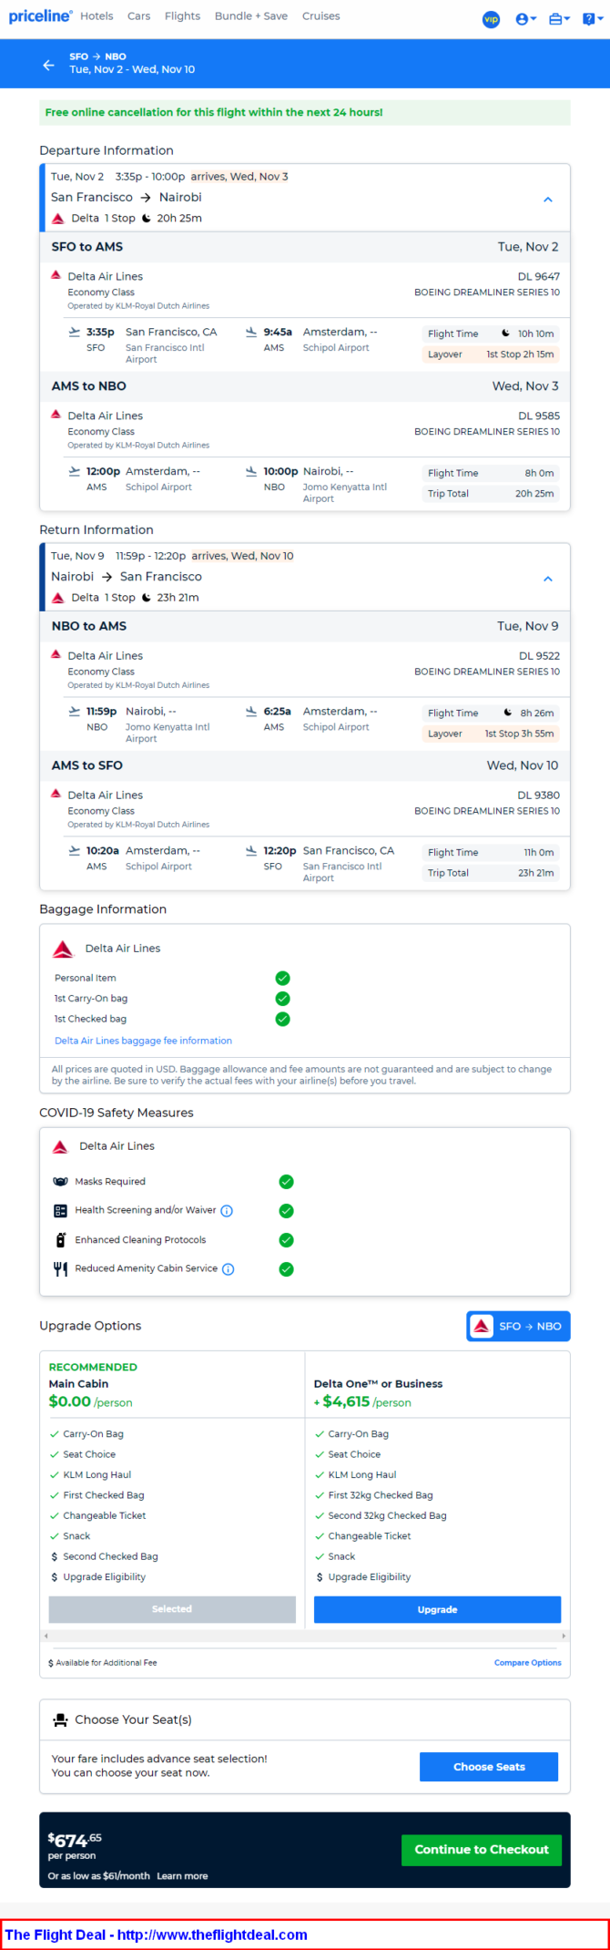The width and height of the screenshot is (610, 1950).
Task: Click flight number DL 9522
Action: [539, 656]
